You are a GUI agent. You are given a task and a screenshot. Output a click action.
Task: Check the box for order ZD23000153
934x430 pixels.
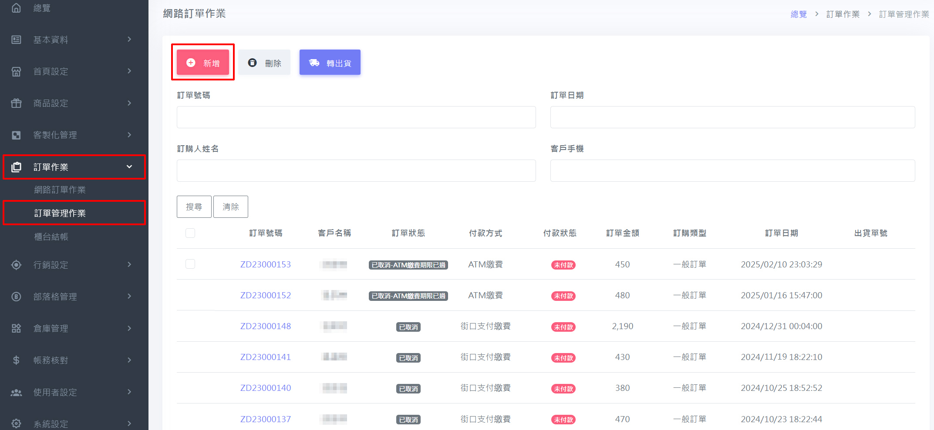(x=190, y=264)
